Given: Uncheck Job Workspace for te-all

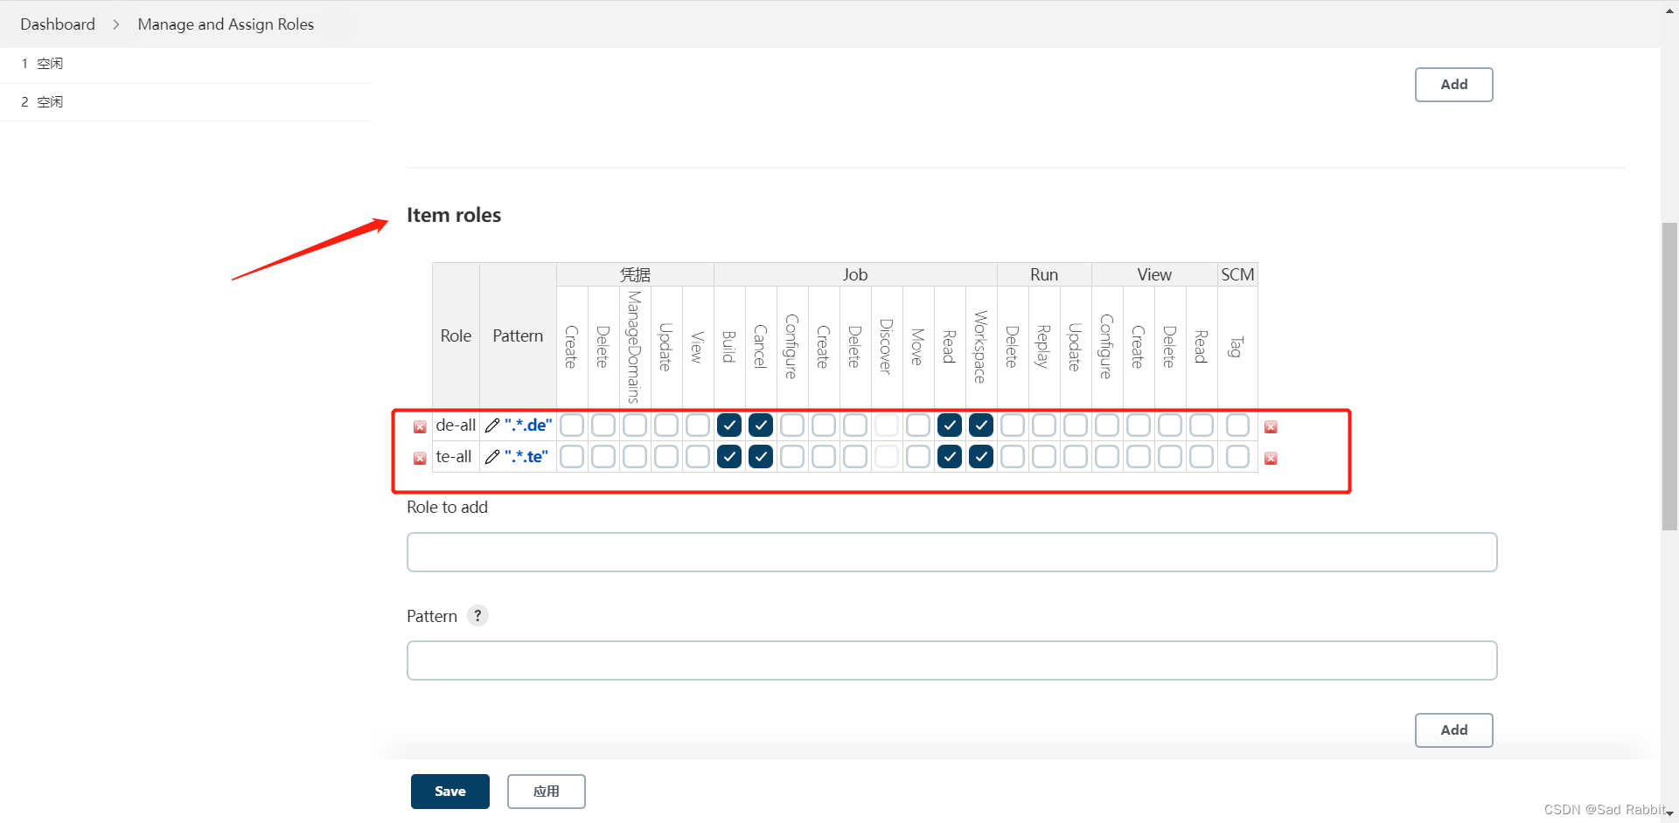Looking at the screenshot, I should 981,457.
